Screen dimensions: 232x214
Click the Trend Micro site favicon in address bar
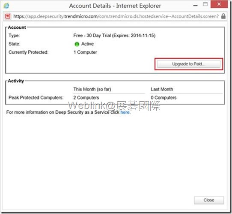point(8,16)
